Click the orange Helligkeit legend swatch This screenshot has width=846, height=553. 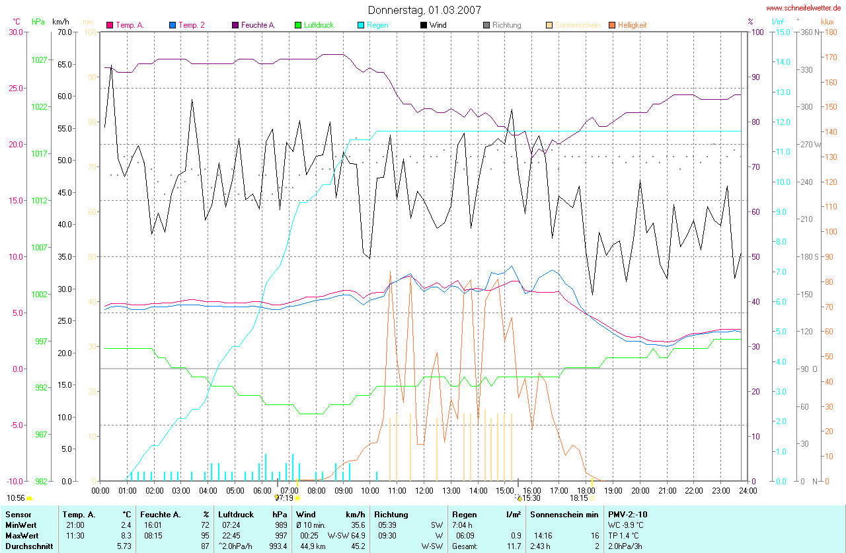click(x=611, y=25)
